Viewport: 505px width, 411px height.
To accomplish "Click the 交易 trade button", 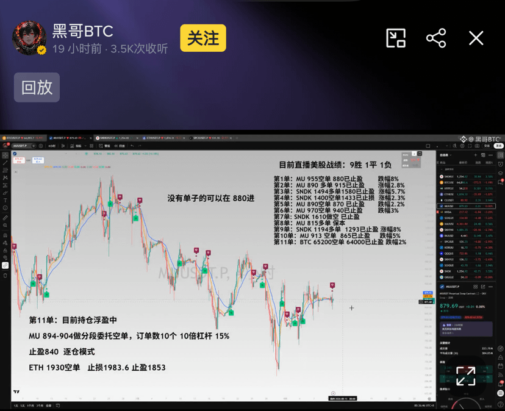I will click(487, 146).
